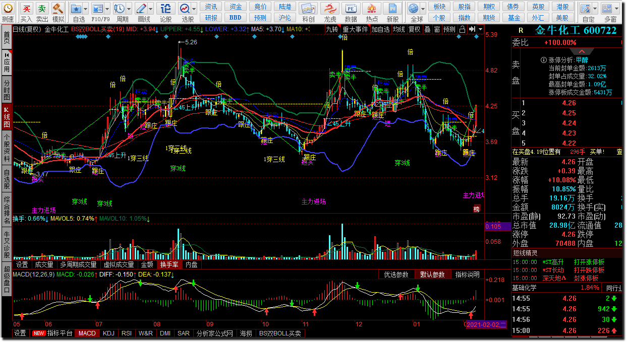Toggle the 窗 window option

click(x=437, y=29)
